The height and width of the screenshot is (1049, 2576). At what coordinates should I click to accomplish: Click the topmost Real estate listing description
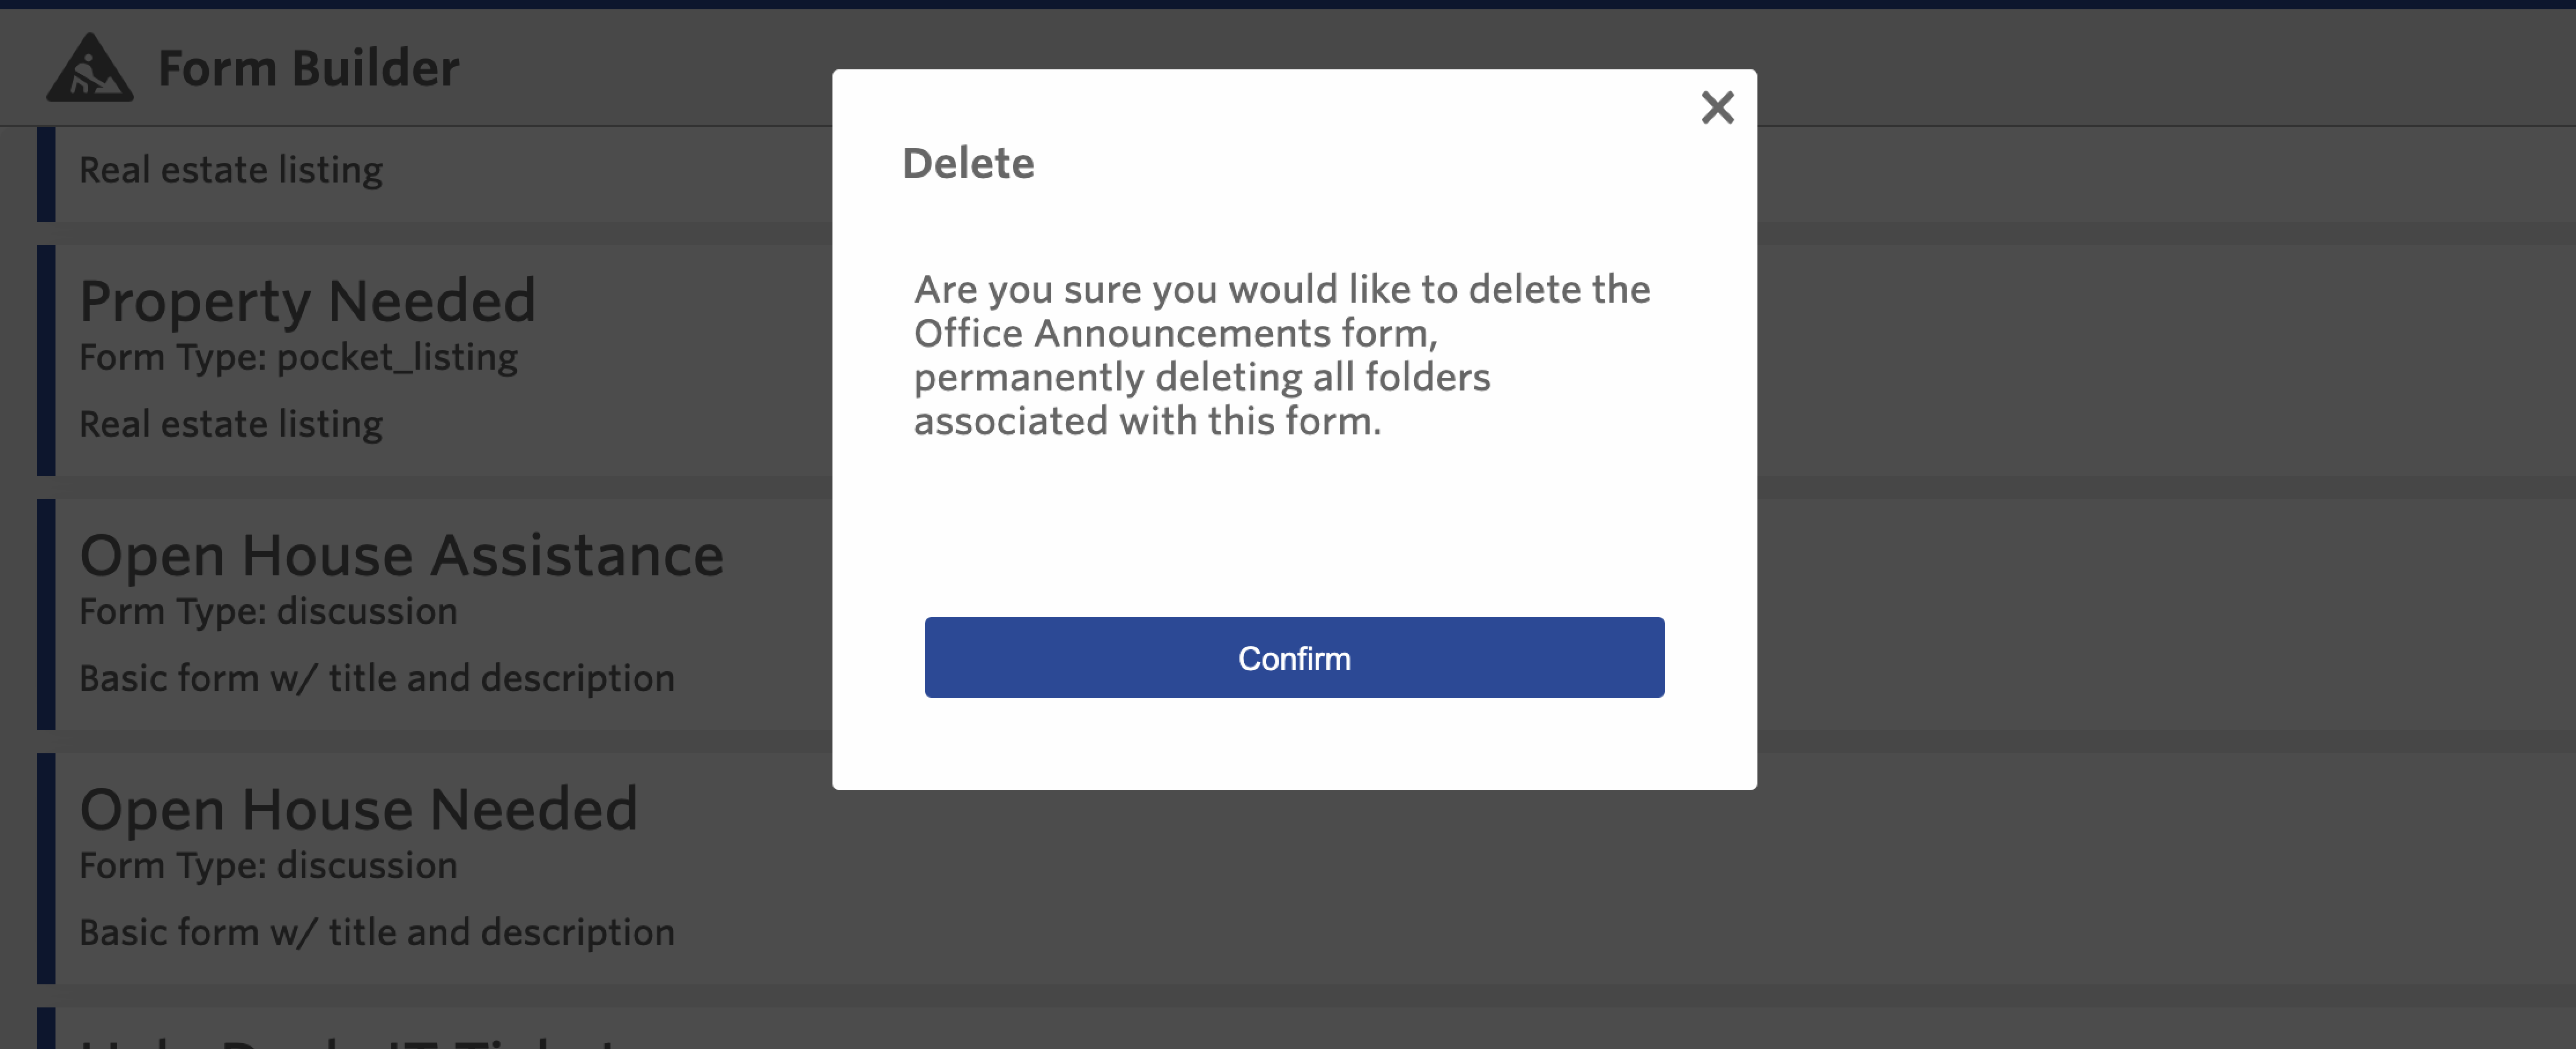(231, 170)
